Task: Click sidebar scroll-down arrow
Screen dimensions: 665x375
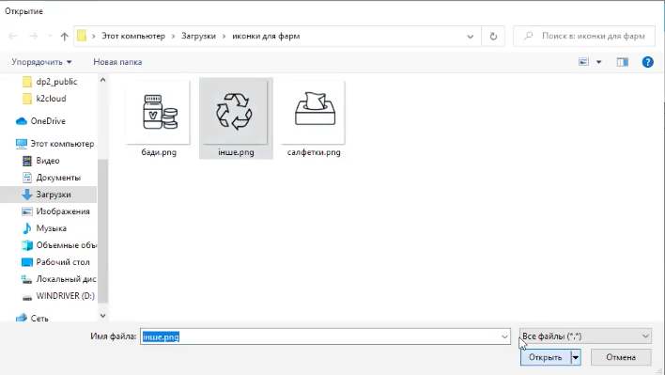Action: (102, 316)
